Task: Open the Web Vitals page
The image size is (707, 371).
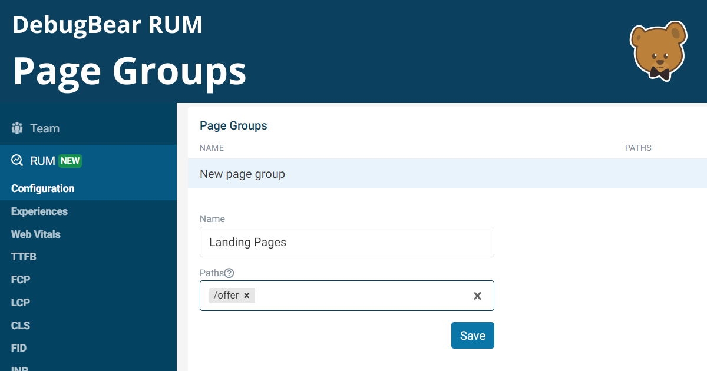Action: (35, 234)
